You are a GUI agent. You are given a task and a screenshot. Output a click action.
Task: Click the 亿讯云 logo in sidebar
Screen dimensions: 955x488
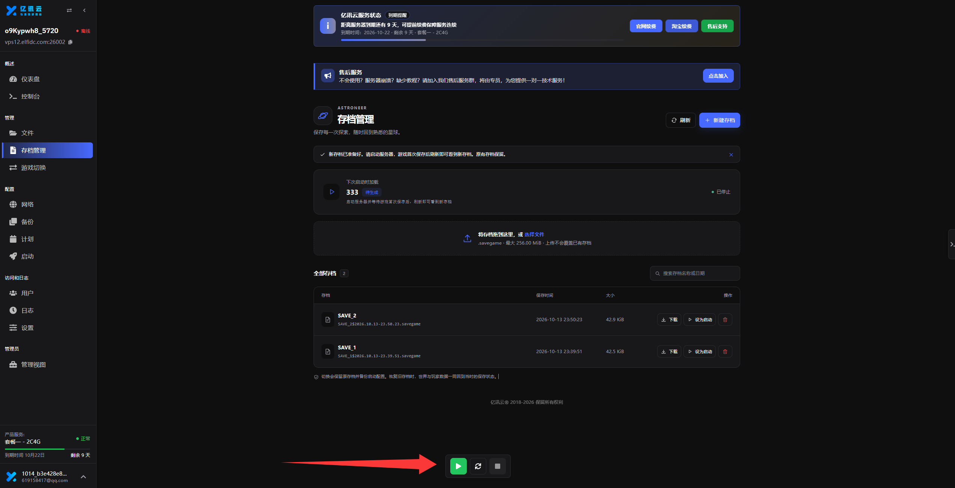24,11
